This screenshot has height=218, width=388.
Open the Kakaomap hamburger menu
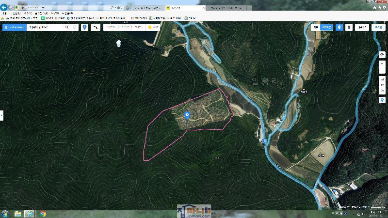click(x=6, y=28)
